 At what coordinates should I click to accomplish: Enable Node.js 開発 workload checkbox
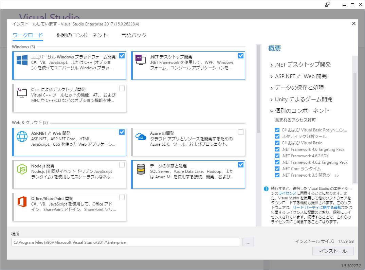tap(122, 165)
